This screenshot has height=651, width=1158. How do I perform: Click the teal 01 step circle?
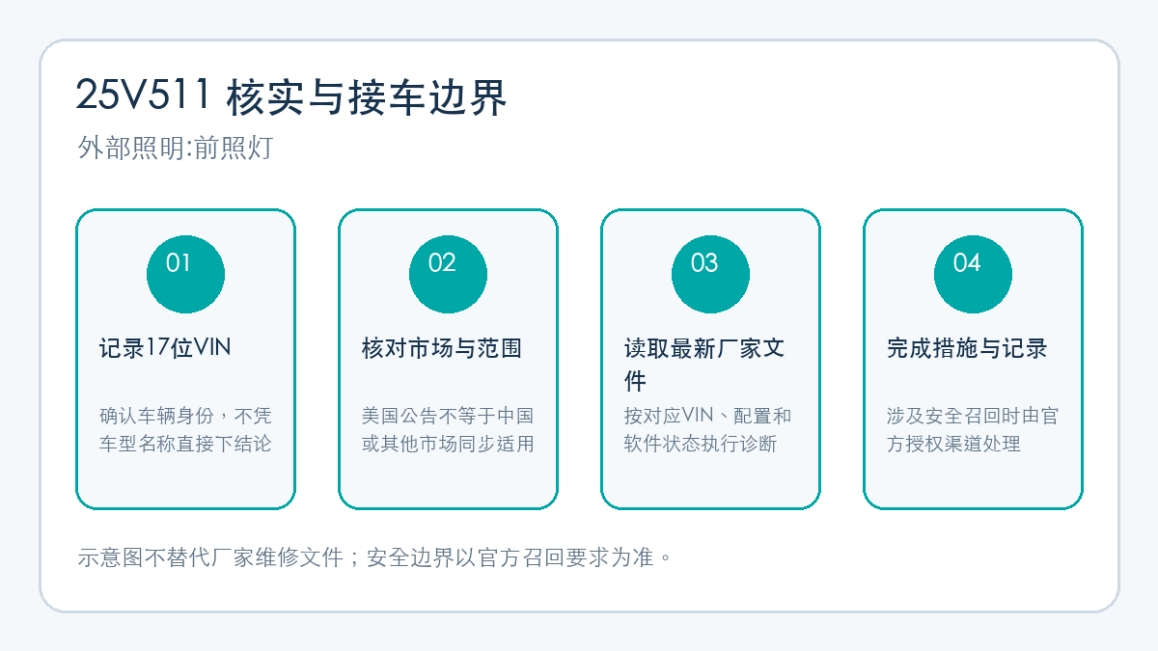pos(185,274)
